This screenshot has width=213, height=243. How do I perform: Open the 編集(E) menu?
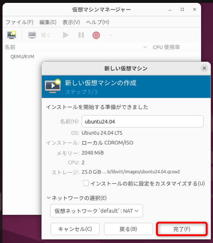coord(48,22)
